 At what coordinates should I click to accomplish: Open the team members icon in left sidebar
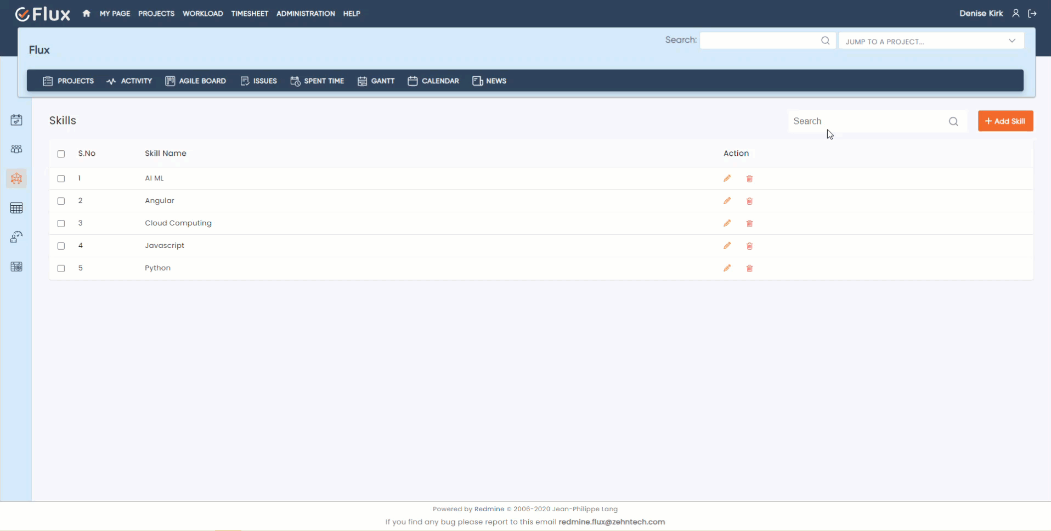click(16, 149)
